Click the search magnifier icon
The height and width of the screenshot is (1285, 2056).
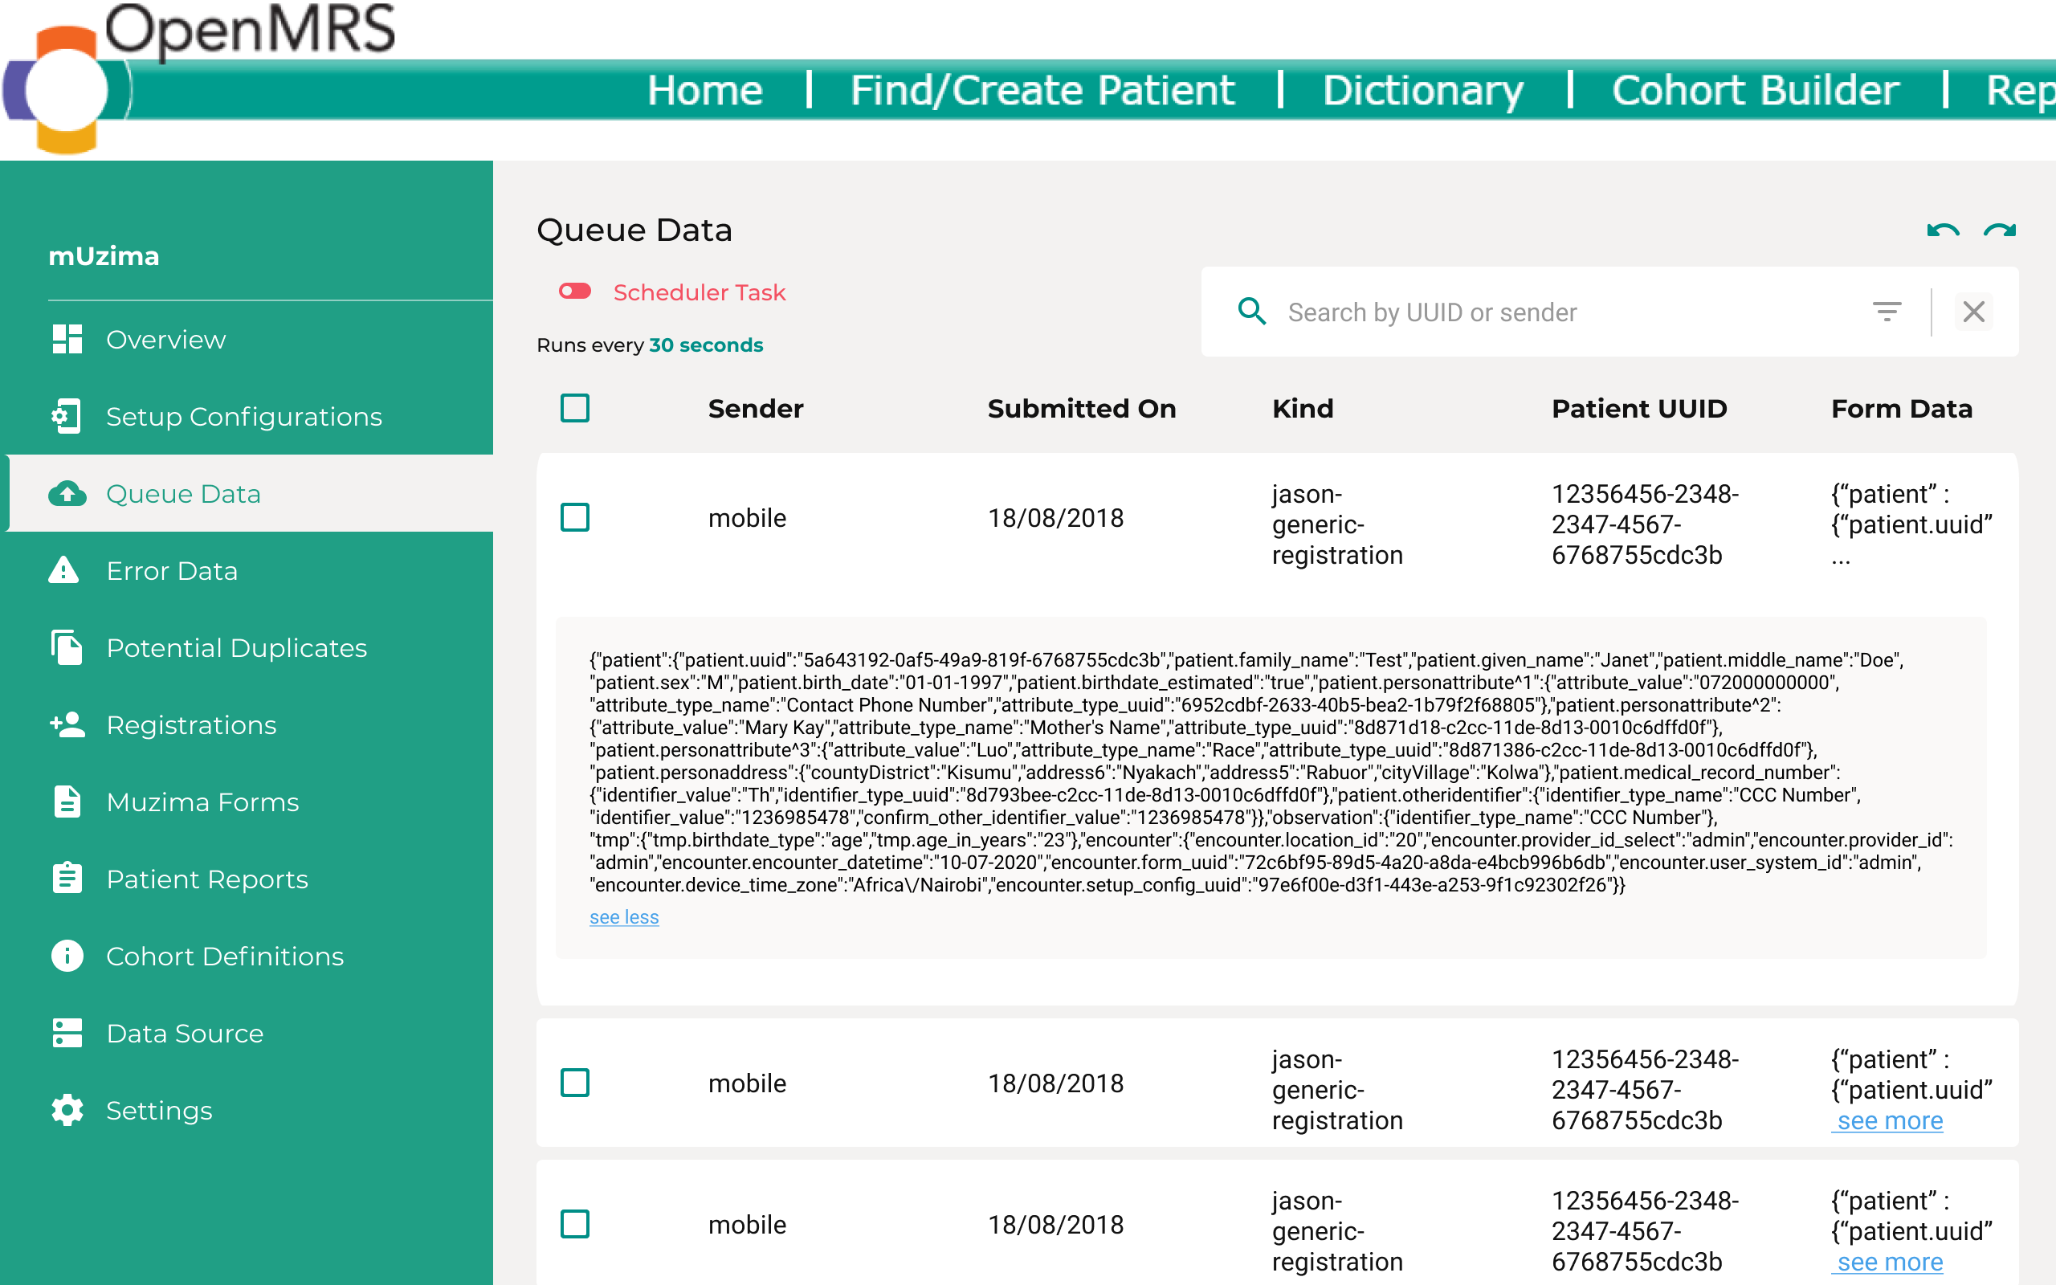(x=1252, y=312)
